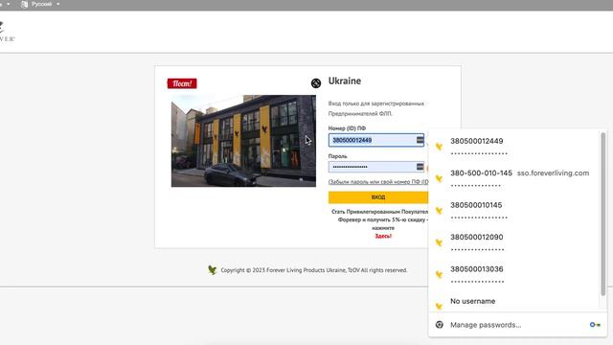613x345 pixels.
Task: Focus the Номер (ID) ПФ input field
Action: click(x=376, y=140)
